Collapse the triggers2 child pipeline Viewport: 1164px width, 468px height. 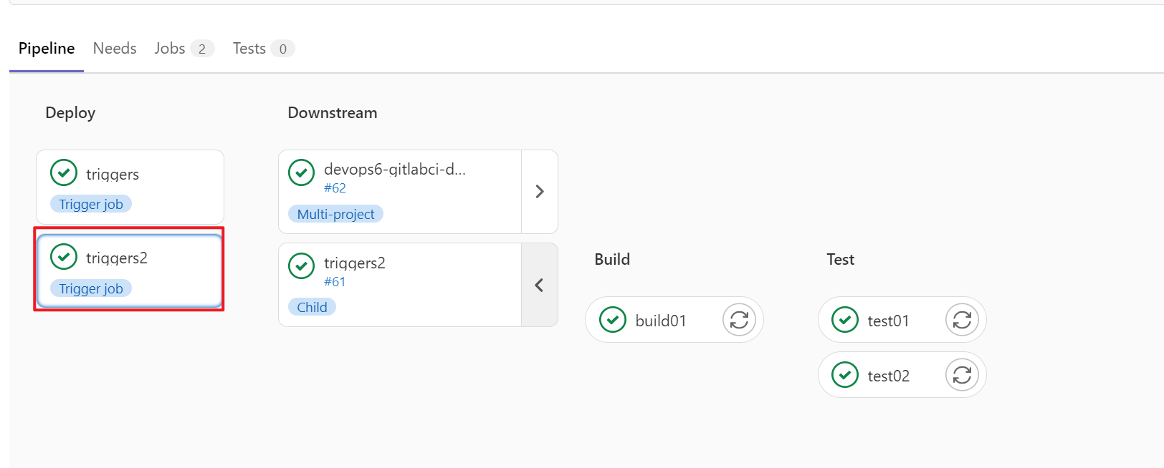pyautogui.click(x=540, y=285)
